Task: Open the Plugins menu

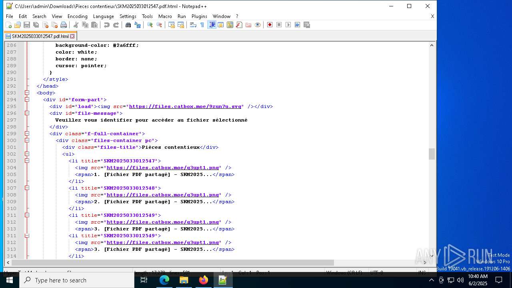Action: click(x=199, y=16)
